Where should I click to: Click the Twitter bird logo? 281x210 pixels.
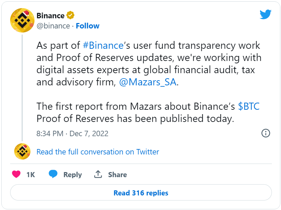point(265,14)
